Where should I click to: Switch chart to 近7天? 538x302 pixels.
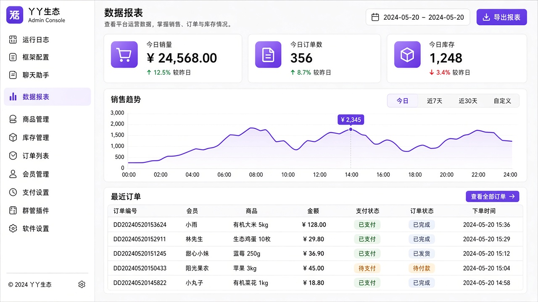point(435,101)
